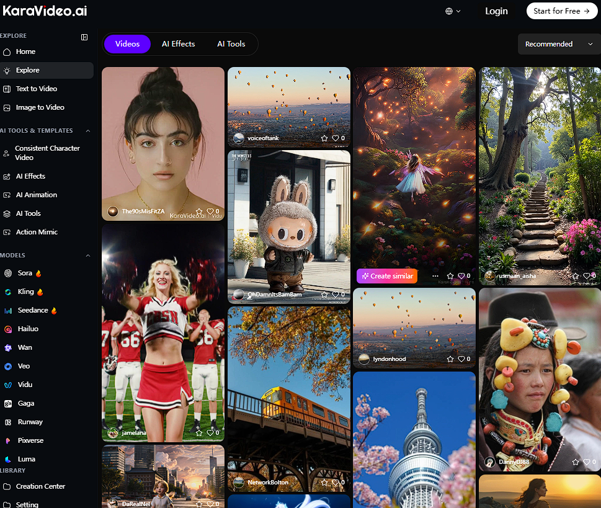Collapse the sidebar using the panel icon
Screen dimensions: 601x508
[x=84, y=37]
